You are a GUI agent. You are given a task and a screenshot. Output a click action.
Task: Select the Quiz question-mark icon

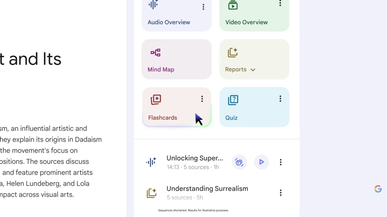pyautogui.click(x=233, y=100)
